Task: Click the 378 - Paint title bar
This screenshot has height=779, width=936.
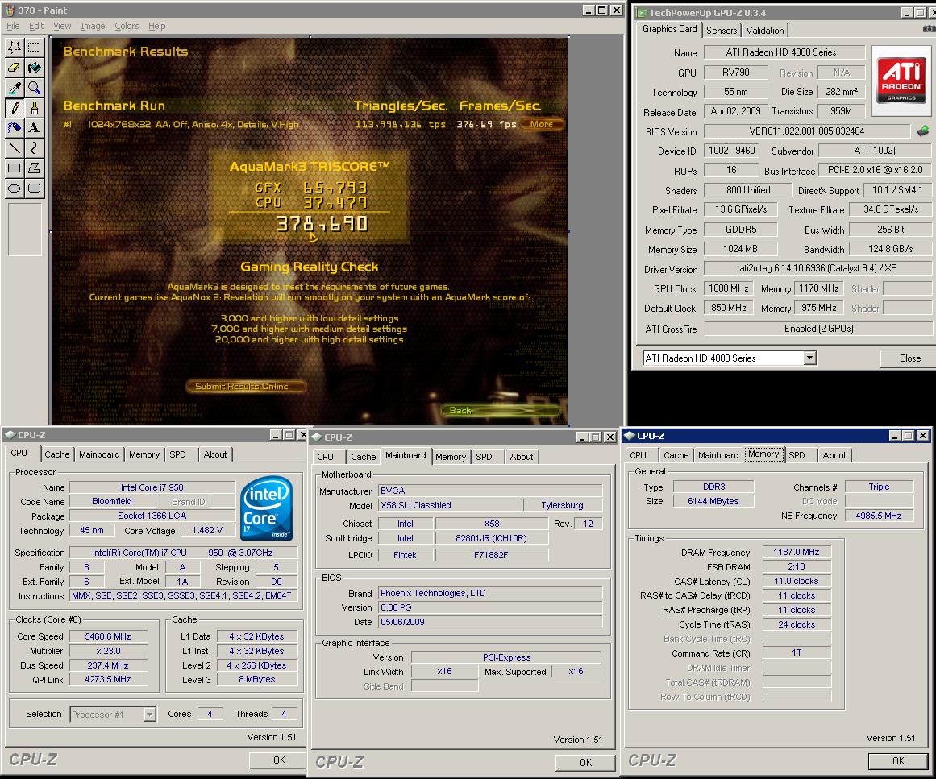Action: pyautogui.click(x=312, y=10)
